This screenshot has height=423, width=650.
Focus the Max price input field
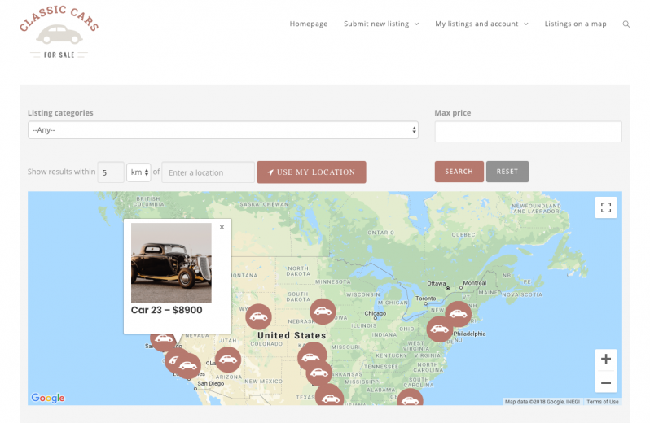click(x=528, y=132)
